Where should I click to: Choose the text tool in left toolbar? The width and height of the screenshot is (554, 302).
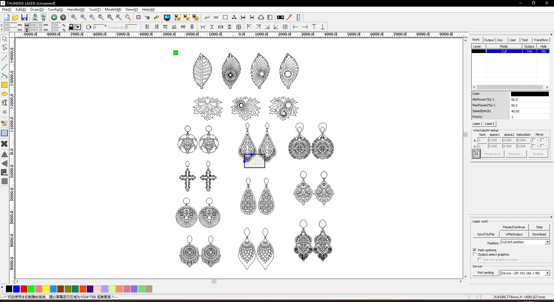(x=4, y=103)
